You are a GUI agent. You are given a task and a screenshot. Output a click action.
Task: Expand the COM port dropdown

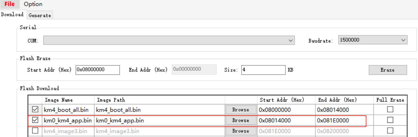tap(169, 40)
